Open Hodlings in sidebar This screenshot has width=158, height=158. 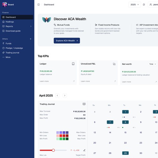tap(17, 22)
